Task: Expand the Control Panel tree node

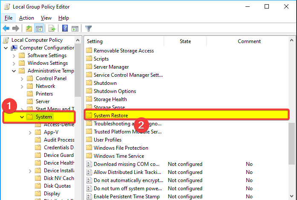Action: (x=22, y=78)
